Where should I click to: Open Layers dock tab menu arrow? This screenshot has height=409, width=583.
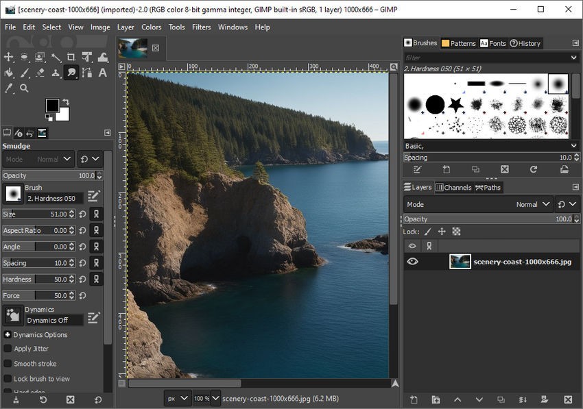point(575,187)
